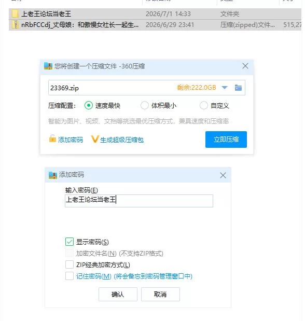Screen dimensions: 305x321
Task: Click the 剩余:222.0GB free space text
Action: (x=197, y=88)
